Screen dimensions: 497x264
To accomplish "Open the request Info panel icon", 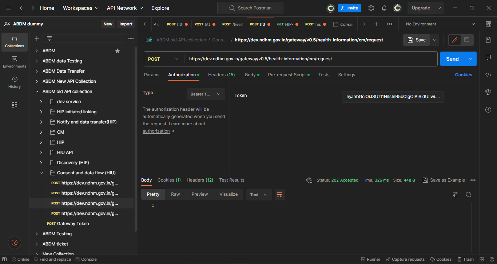I will 488,109.
